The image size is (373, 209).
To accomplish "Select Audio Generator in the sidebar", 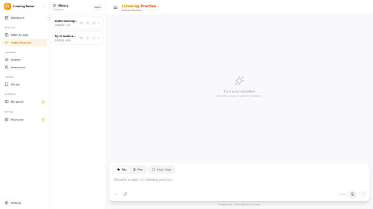I will point(25,43).
